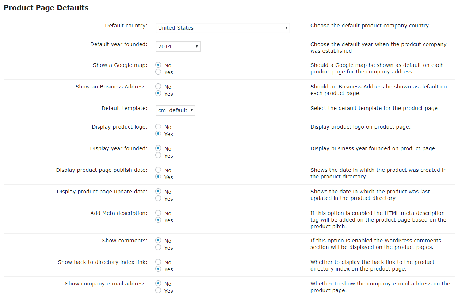Click the selected No radio for Show comments
Viewport: 458px width, 295px height.
pos(158,241)
